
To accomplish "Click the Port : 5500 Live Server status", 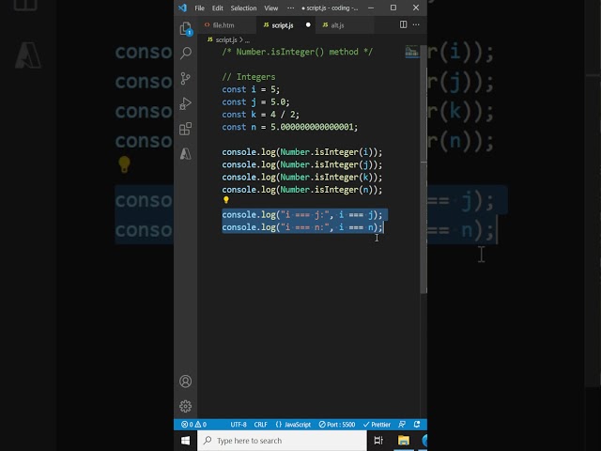I will click(x=337, y=424).
